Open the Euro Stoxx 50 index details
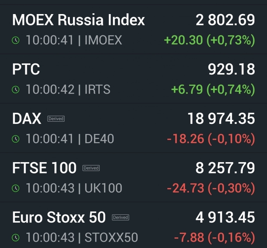 coord(59,217)
